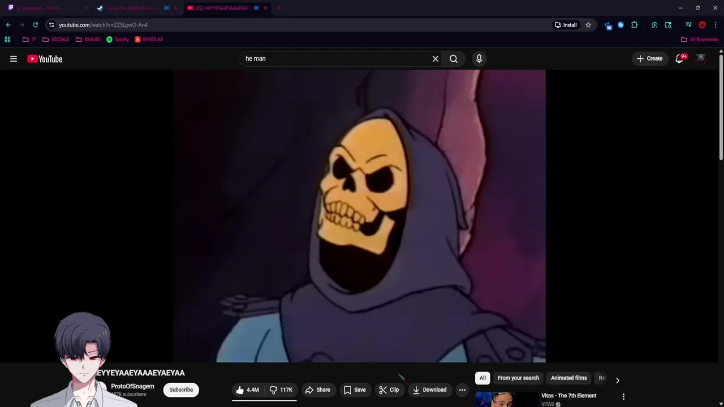Open options for 'Vitas - The 7th Element'
The height and width of the screenshot is (407, 724).
click(x=623, y=397)
